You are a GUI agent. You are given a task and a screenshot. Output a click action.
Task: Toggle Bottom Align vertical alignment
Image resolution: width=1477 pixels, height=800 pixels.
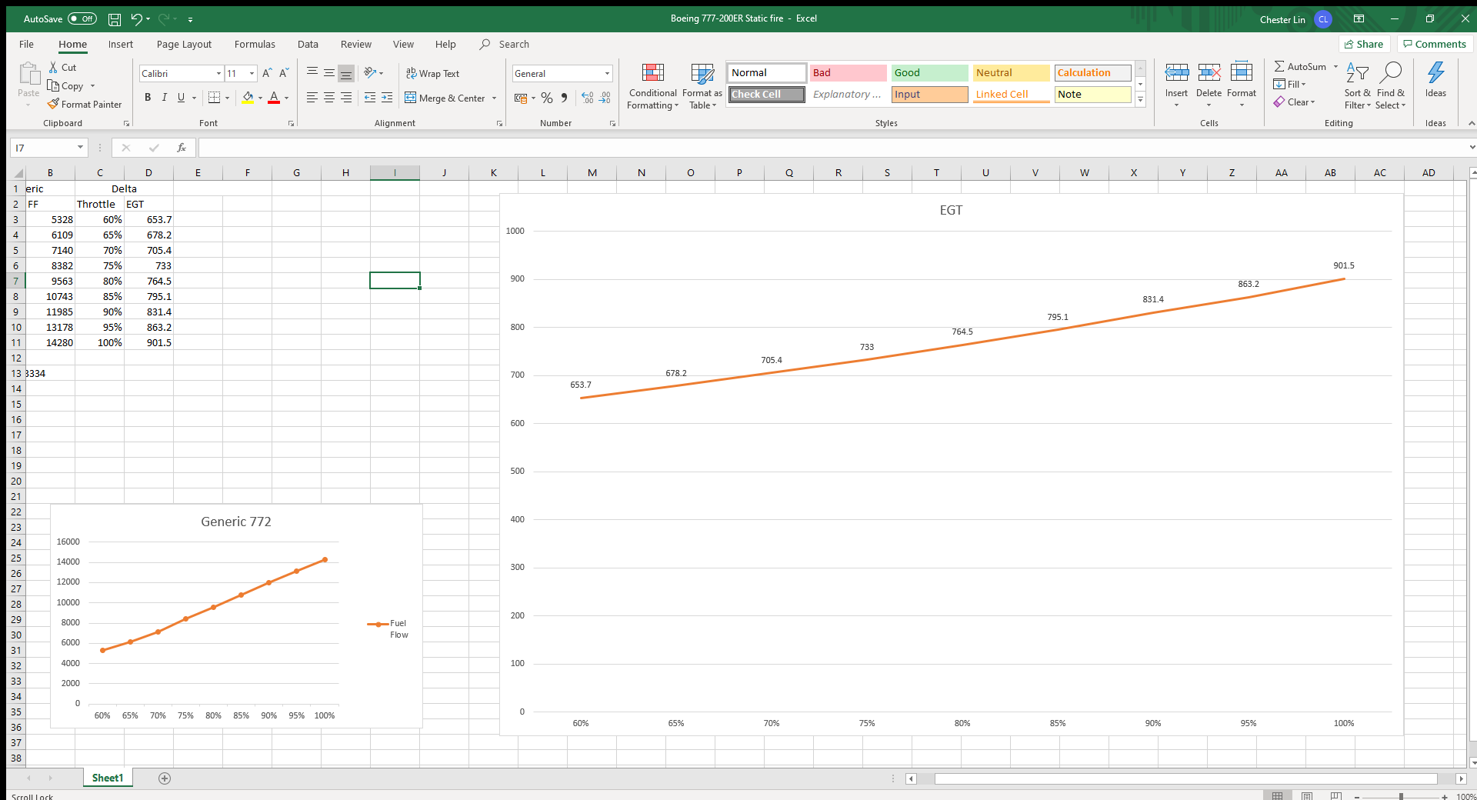click(x=346, y=73)
